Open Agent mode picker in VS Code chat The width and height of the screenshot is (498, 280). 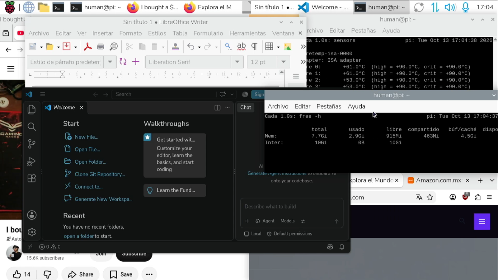[265, 221]
